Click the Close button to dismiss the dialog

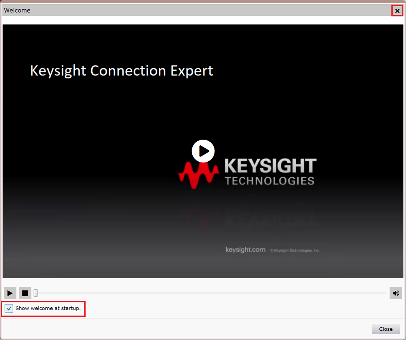pos(386,329)
